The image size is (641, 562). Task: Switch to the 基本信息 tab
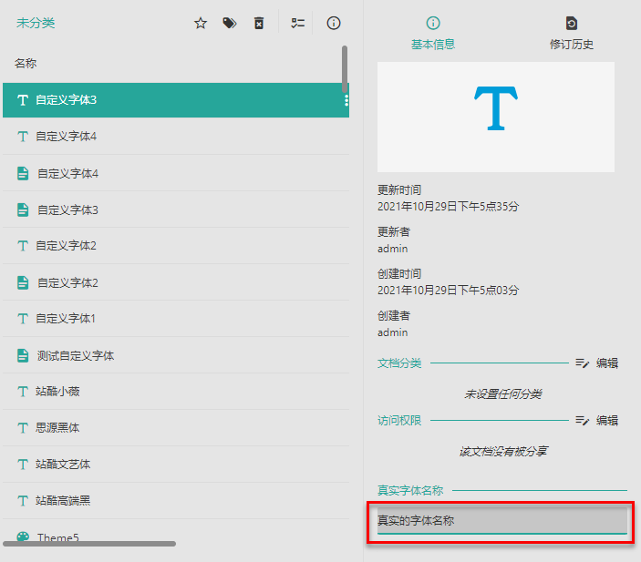433,34
